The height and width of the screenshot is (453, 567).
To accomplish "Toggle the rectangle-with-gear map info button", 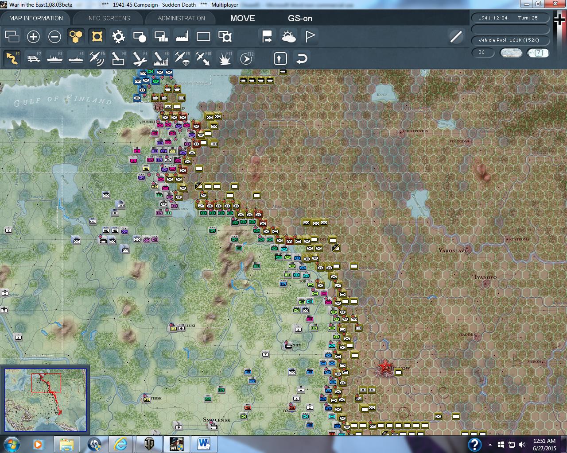I will tap(225, 37).
